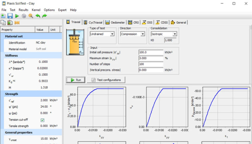Click the orange rewind reset icon
The width and height of the screenshot is (252, 144).
(17, 22)
